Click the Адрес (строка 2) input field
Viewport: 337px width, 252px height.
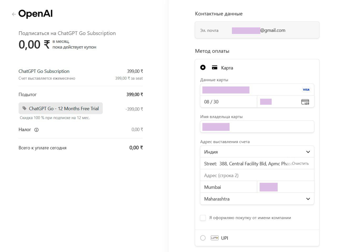pyautogui.click(x=257, y=175)
